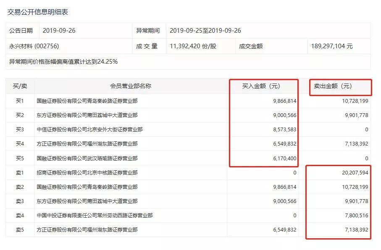
Task: Click sell amount 7,138,392 in row 买4
Action: pos(357,144)
